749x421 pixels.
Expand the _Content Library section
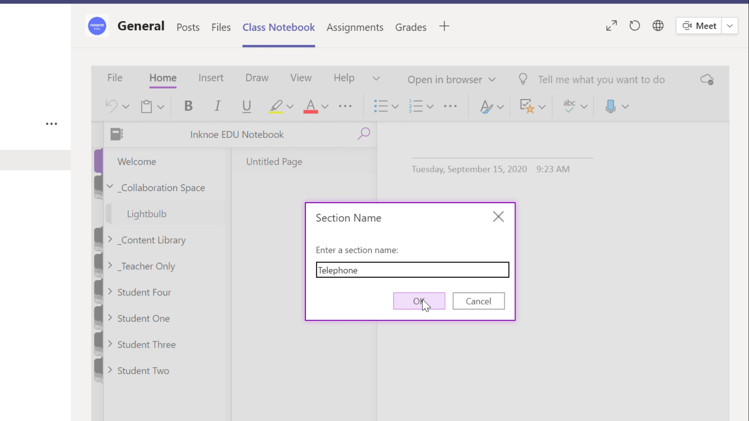pyautogui.click(x=110, y=240)
